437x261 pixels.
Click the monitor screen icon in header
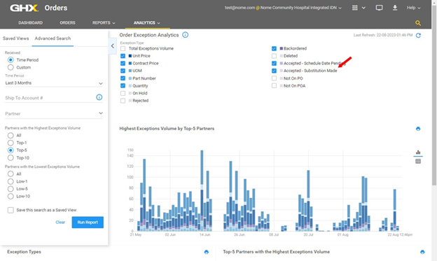click(379, 8)
